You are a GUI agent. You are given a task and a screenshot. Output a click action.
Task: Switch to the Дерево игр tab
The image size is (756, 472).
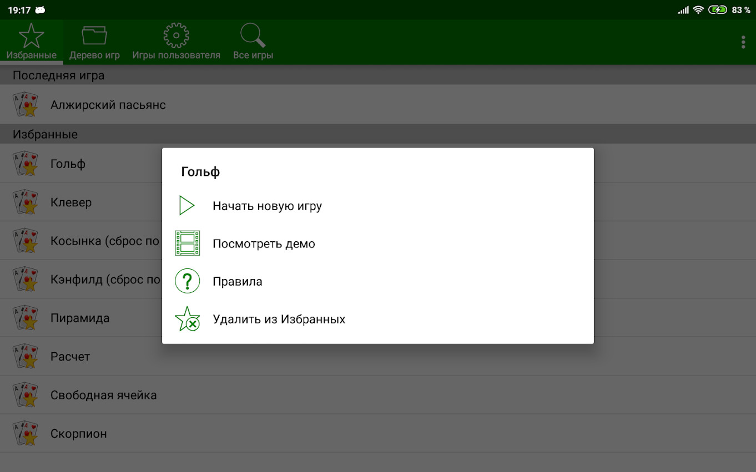[94, 42]
